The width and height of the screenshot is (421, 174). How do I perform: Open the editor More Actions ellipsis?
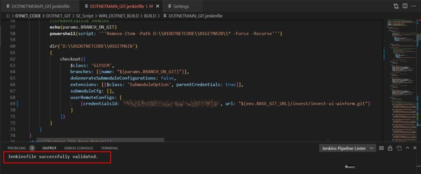[x=414, y=6]
